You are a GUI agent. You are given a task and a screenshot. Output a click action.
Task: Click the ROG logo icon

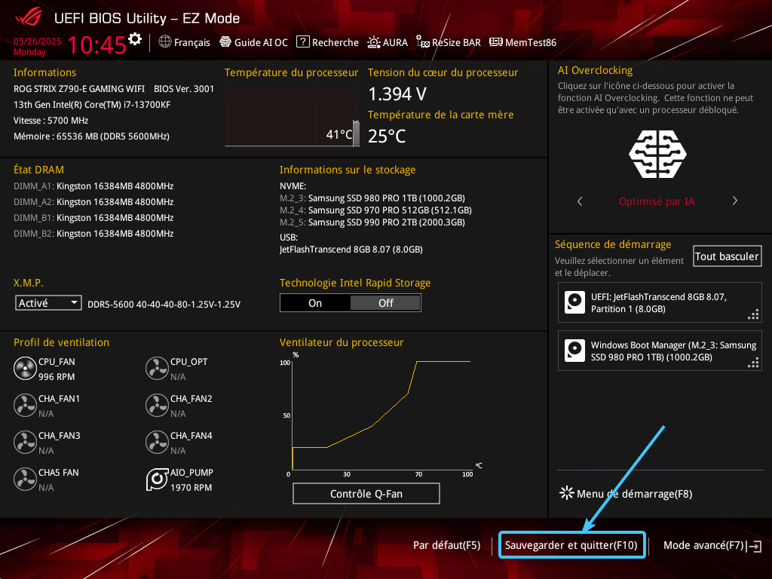coord(28,18)
